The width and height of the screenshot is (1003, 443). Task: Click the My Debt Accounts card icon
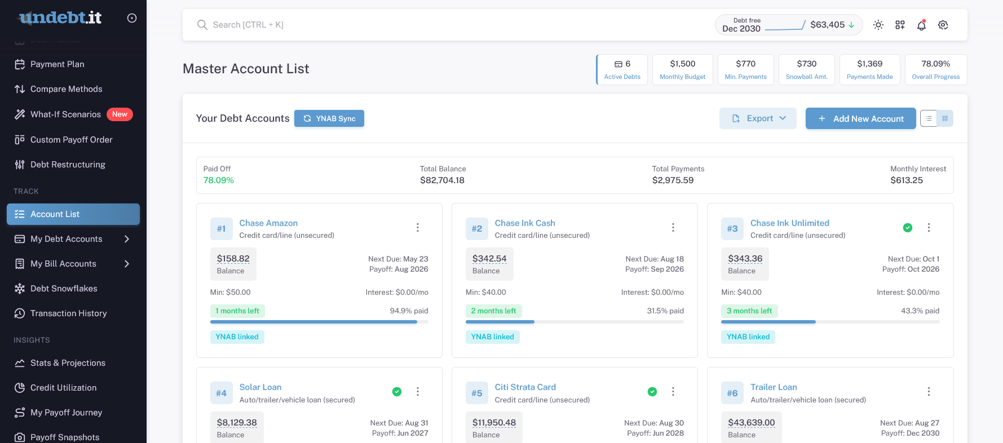pos(20,239)
